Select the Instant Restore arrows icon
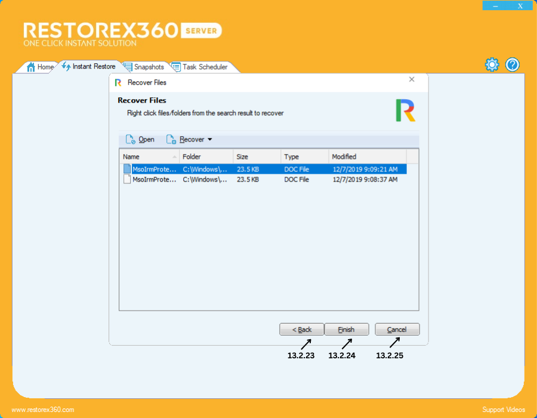 pos(66,66)
